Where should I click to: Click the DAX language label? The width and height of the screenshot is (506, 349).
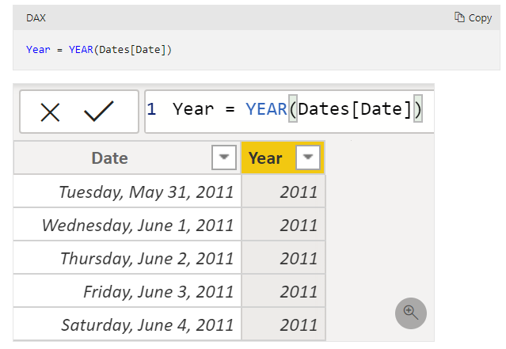tap(36, 17)
